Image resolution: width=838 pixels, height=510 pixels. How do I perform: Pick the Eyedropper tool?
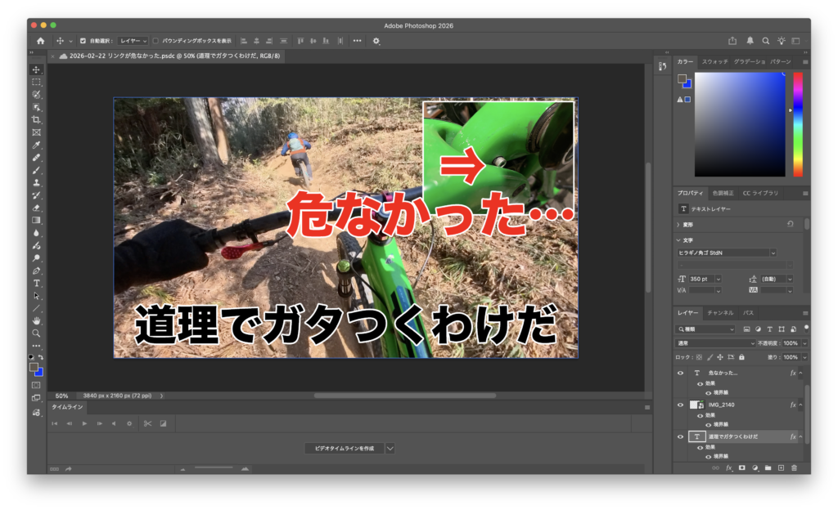(x=36, y=145)
